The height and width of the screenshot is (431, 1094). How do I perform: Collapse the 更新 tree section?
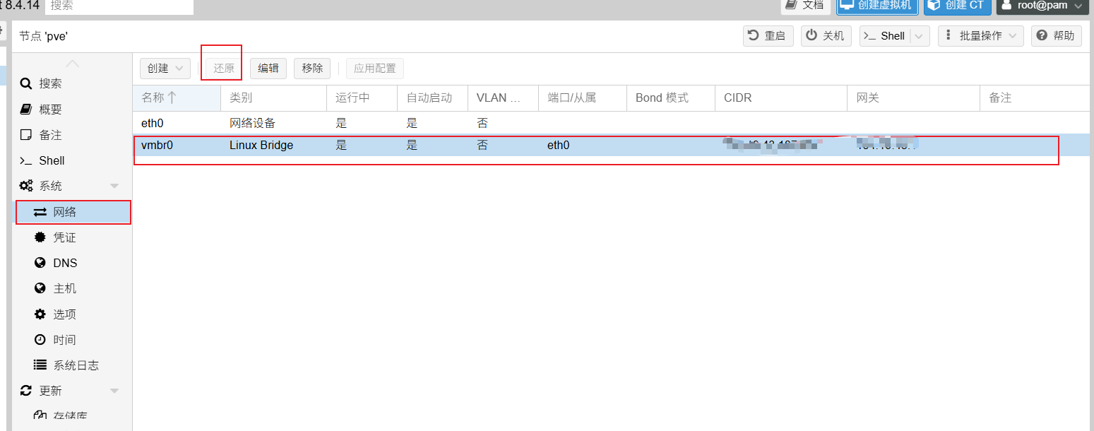(x=114, y=391)
